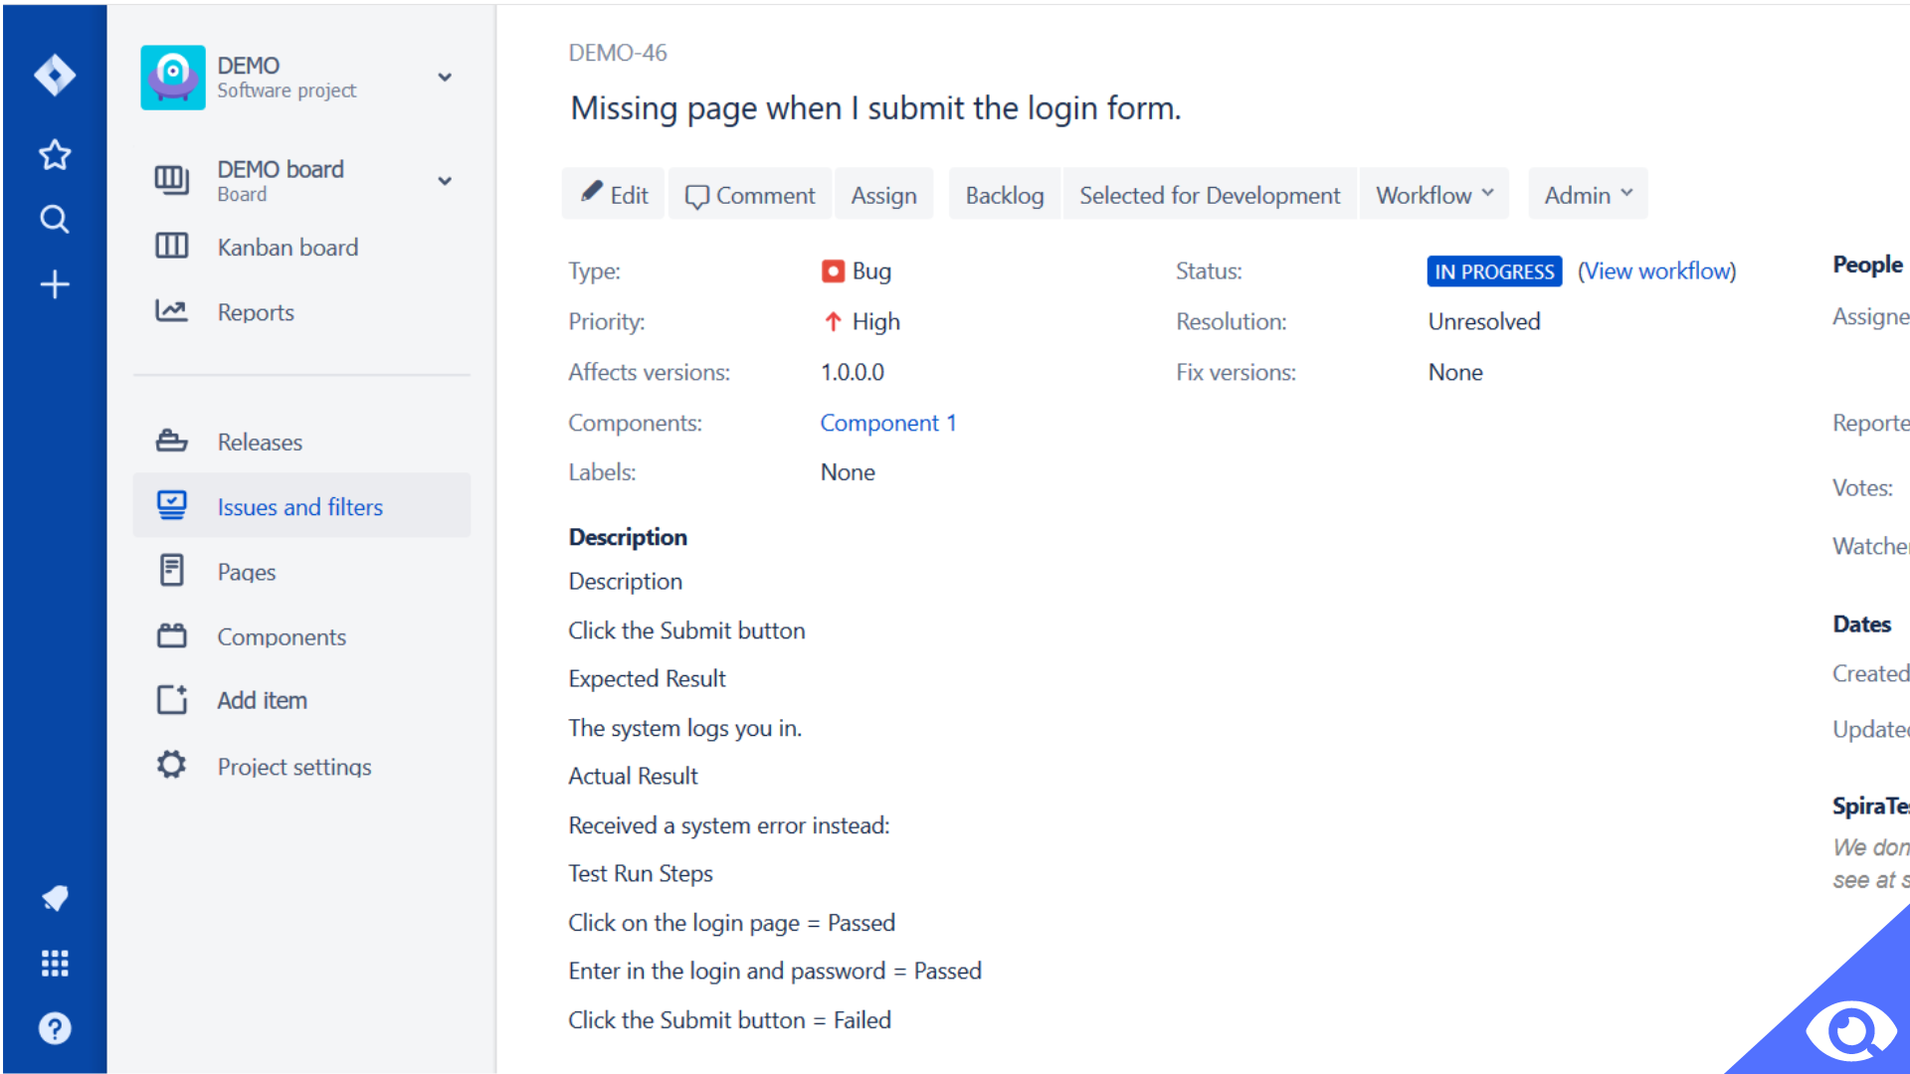
Task: Click the Pages navigation icon
Action: [168, 572]
